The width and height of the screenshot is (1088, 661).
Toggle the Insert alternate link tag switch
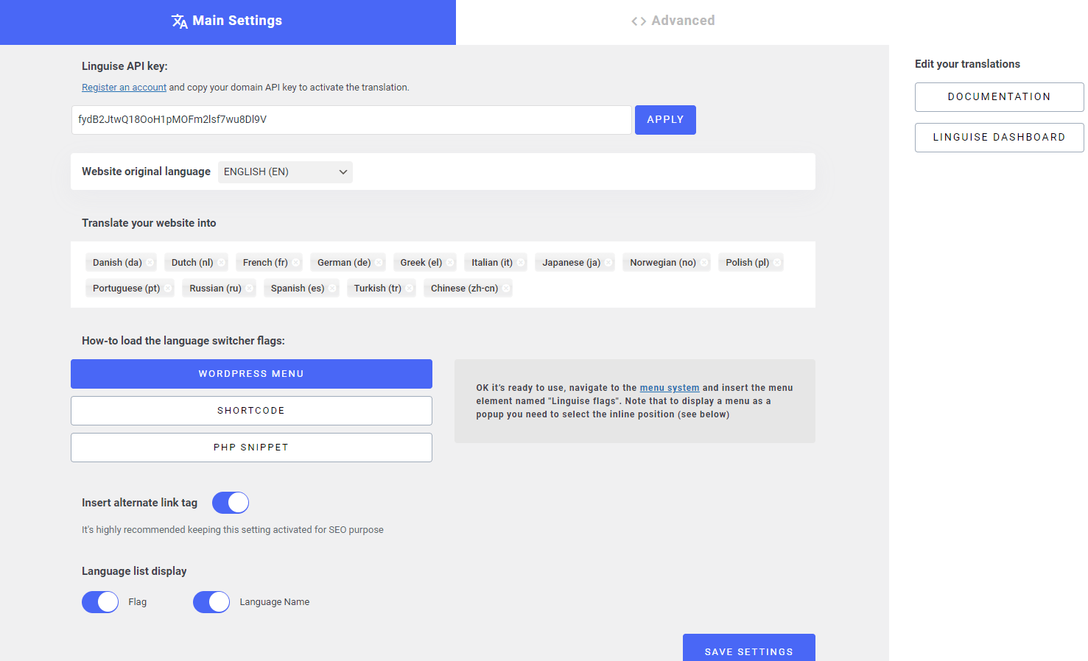point(231,503)
